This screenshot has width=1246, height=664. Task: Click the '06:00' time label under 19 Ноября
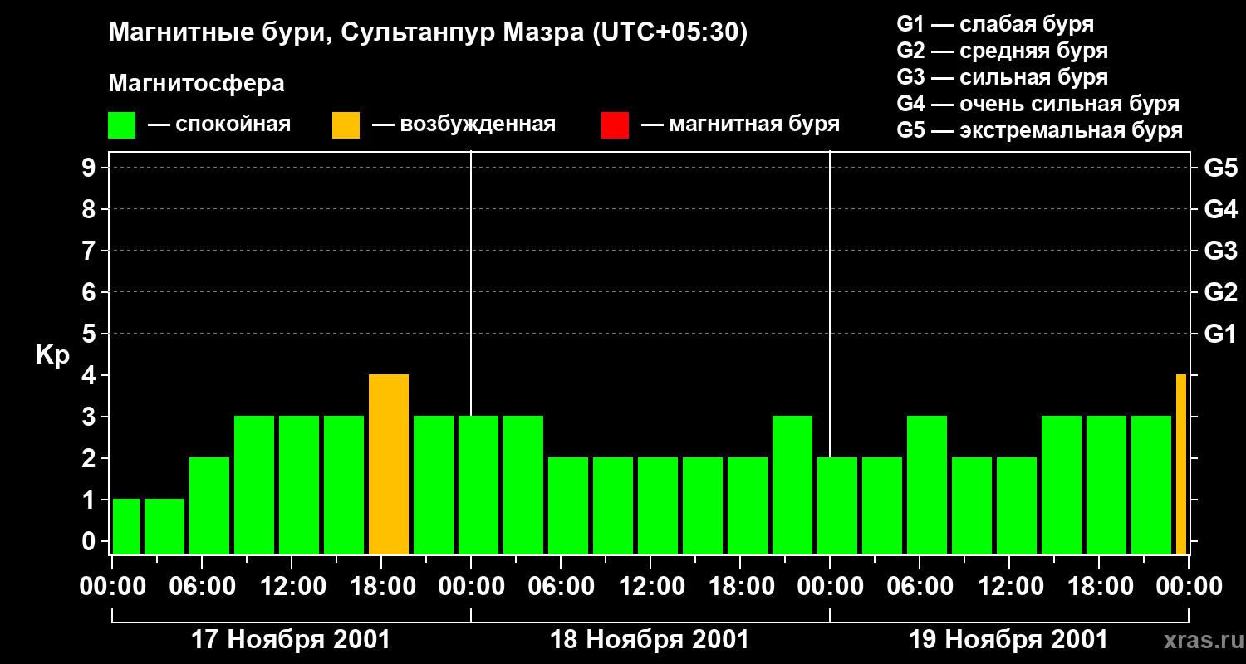point(920,587)
